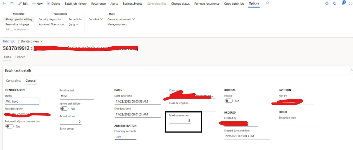The image size is (353, 150).
Task: Open Security diagnostics
Action: 50,19
